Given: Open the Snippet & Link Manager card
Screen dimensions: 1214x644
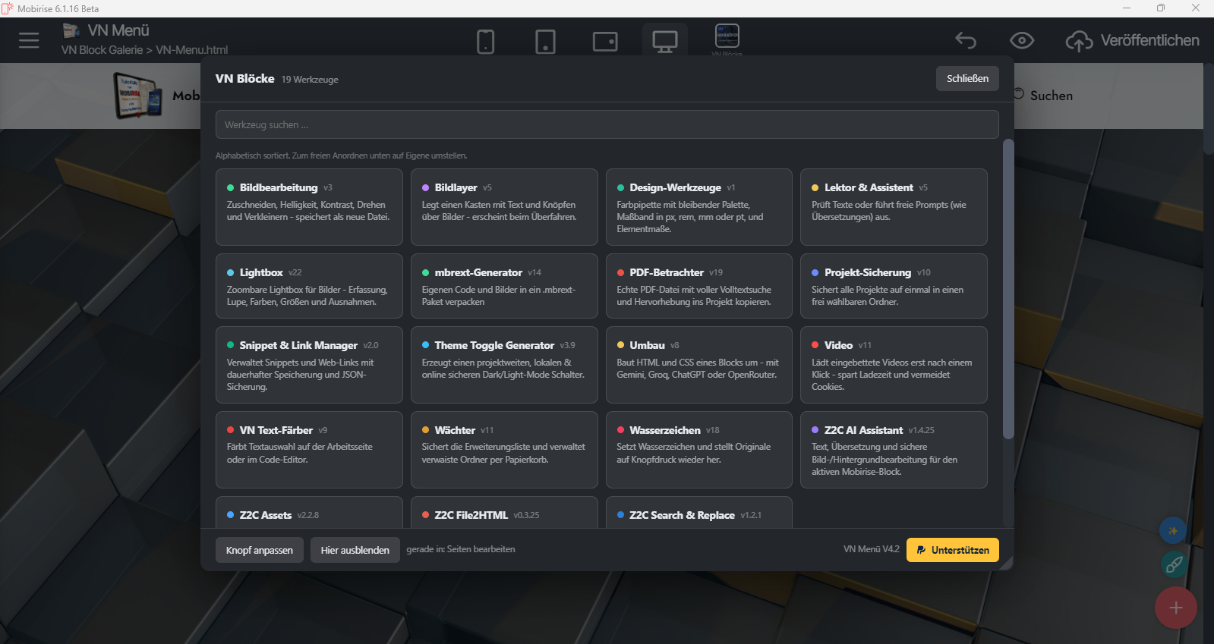Looking at the screenshot, I should tap(309, 365).
